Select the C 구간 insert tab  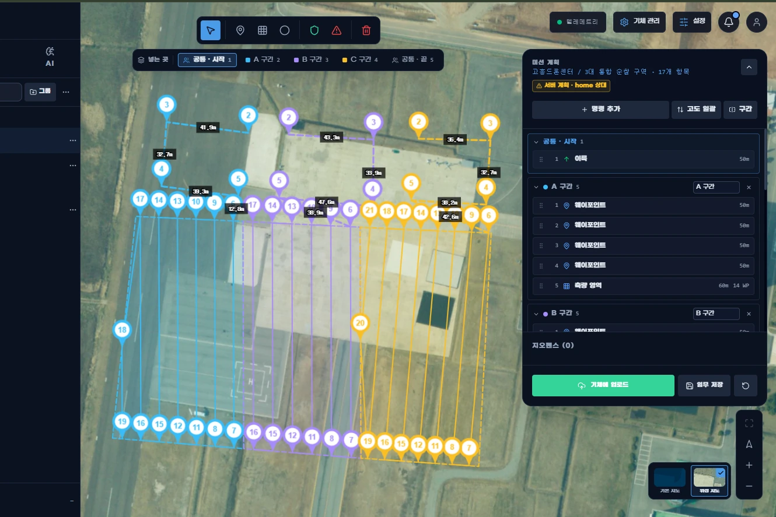(x=360, y=60)
